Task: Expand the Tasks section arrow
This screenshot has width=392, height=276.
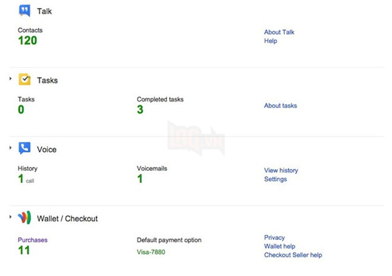Action: (11, 79)
